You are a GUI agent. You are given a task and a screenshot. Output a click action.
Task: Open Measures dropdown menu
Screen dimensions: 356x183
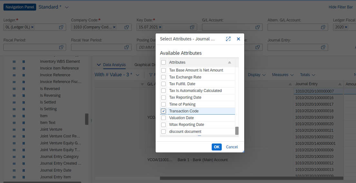(x=283, y=75)
